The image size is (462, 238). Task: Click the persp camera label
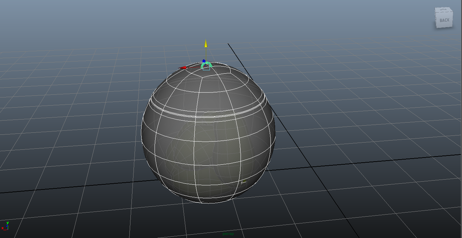click(228, 234)
